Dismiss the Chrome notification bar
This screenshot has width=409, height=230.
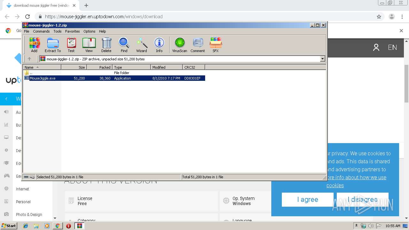(x=401, y=31)
